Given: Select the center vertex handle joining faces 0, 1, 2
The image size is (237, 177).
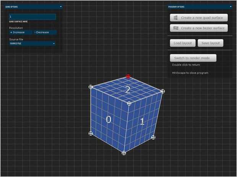Looking at the screenshot, I should 129,104.
